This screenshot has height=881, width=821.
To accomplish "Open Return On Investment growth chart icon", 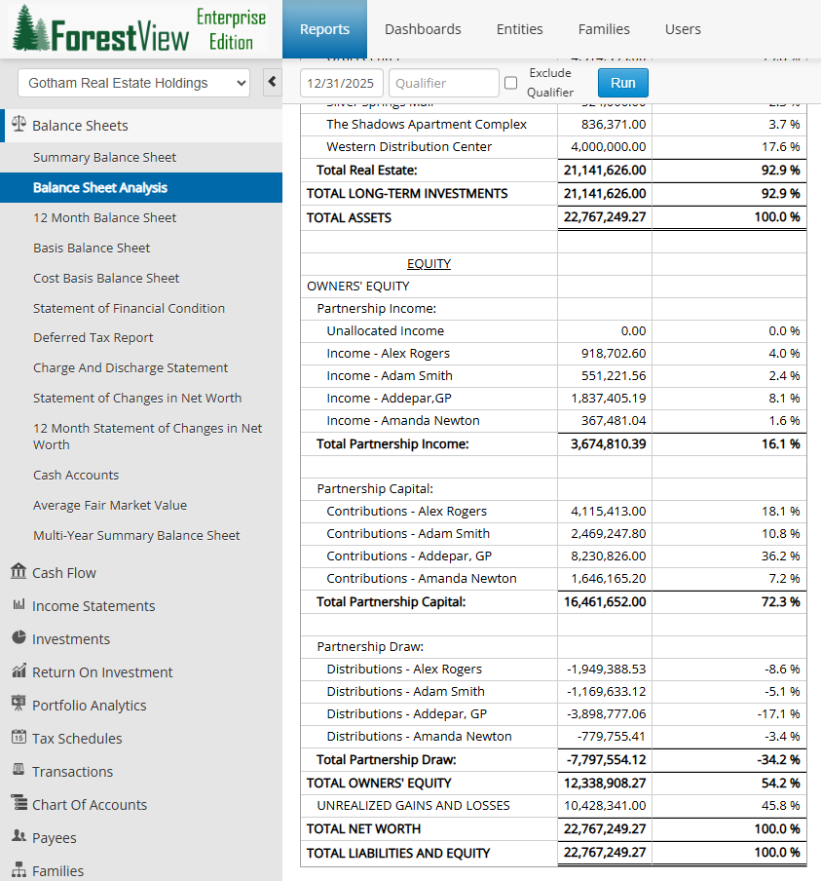I will (x=19, y=671).
